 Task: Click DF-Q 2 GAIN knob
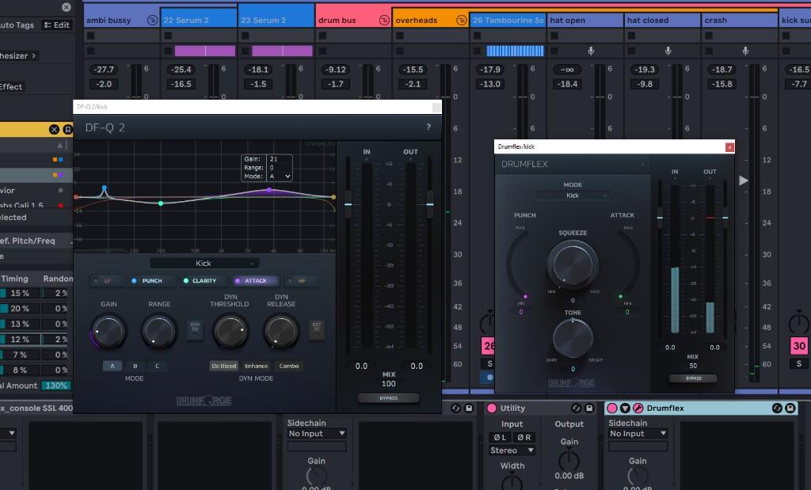(109, 331)
